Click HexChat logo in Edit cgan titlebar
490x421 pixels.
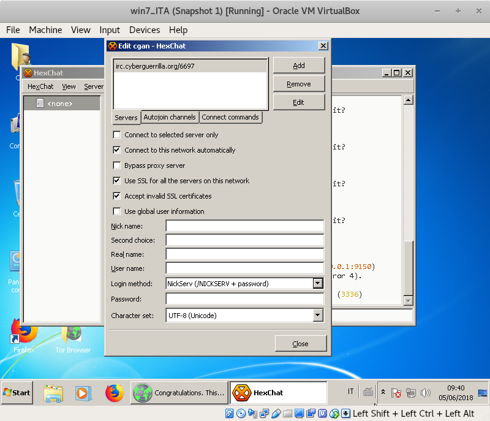click(113, 46)
